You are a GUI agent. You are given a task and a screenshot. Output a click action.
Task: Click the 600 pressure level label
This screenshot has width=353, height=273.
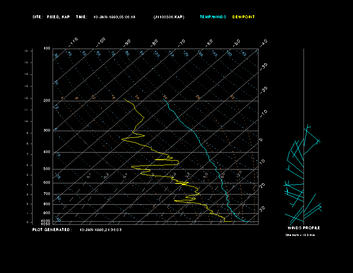(x=47, y=183)
